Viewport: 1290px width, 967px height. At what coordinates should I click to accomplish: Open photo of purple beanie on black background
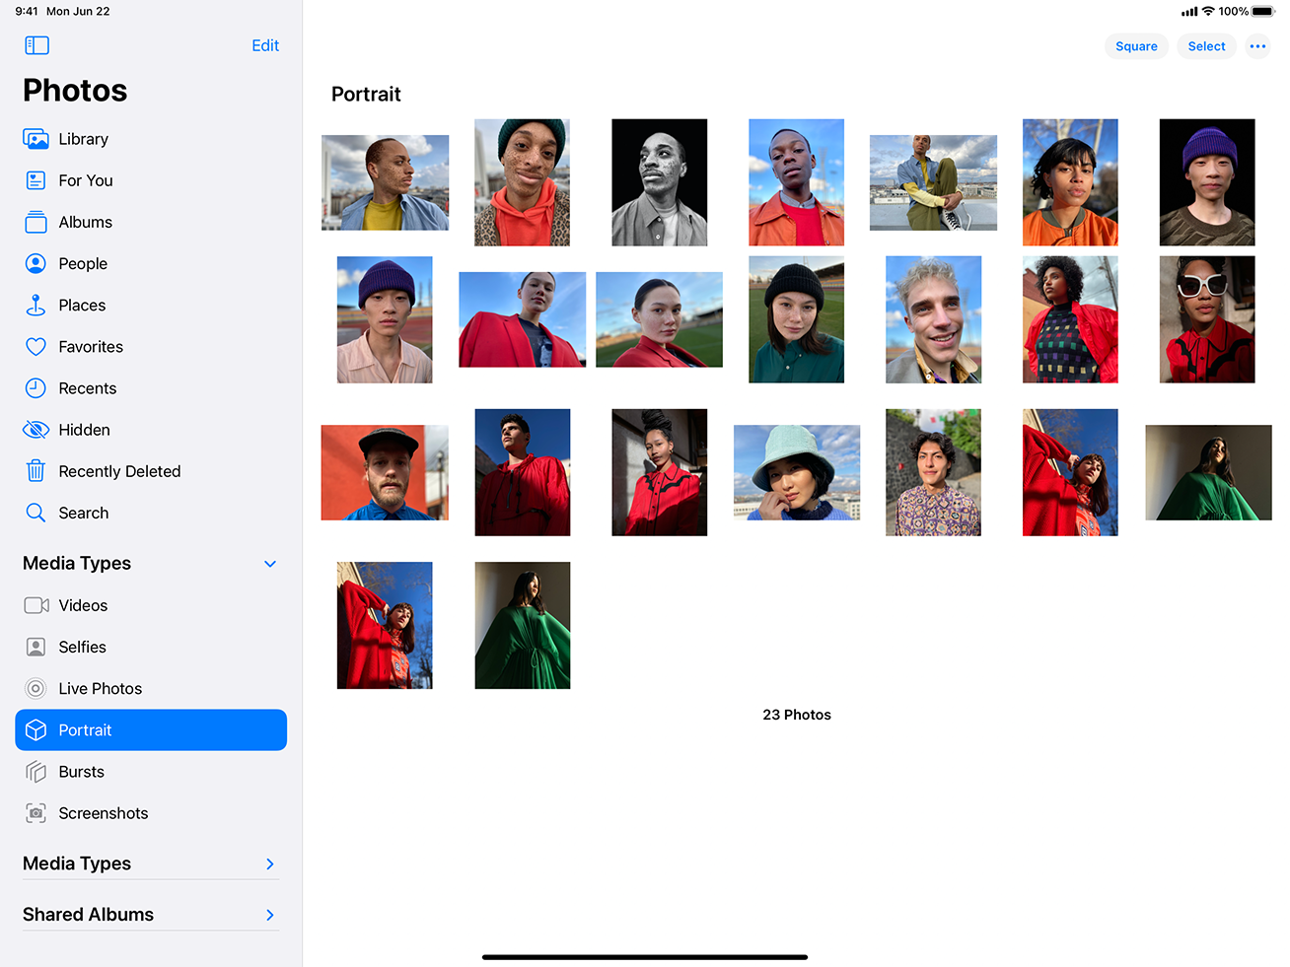tap(1207, 182)
